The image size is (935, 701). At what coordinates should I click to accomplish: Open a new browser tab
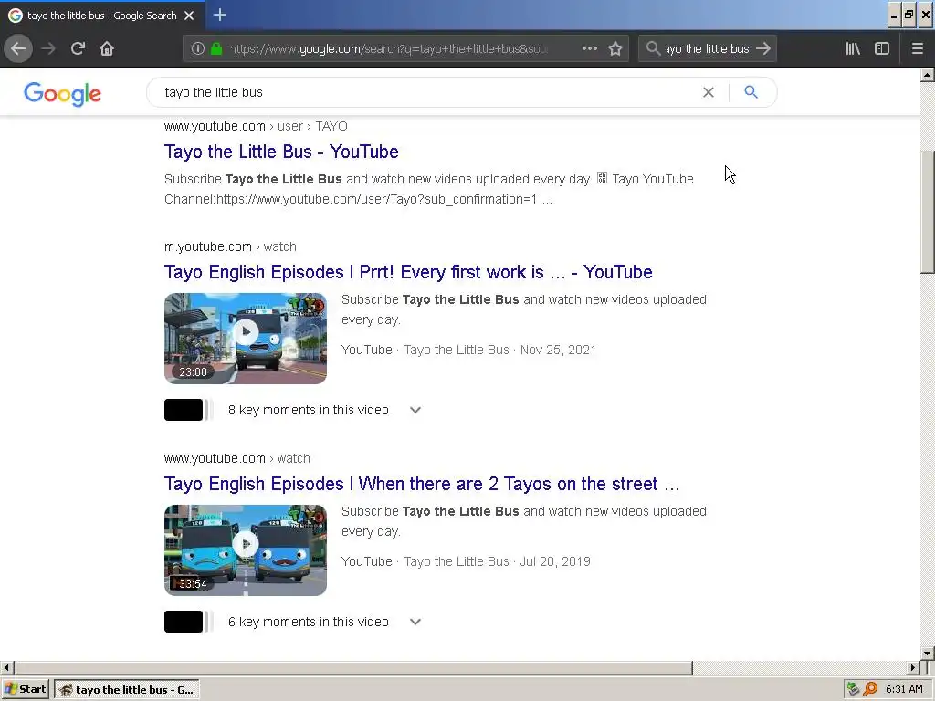pos(220,15)
